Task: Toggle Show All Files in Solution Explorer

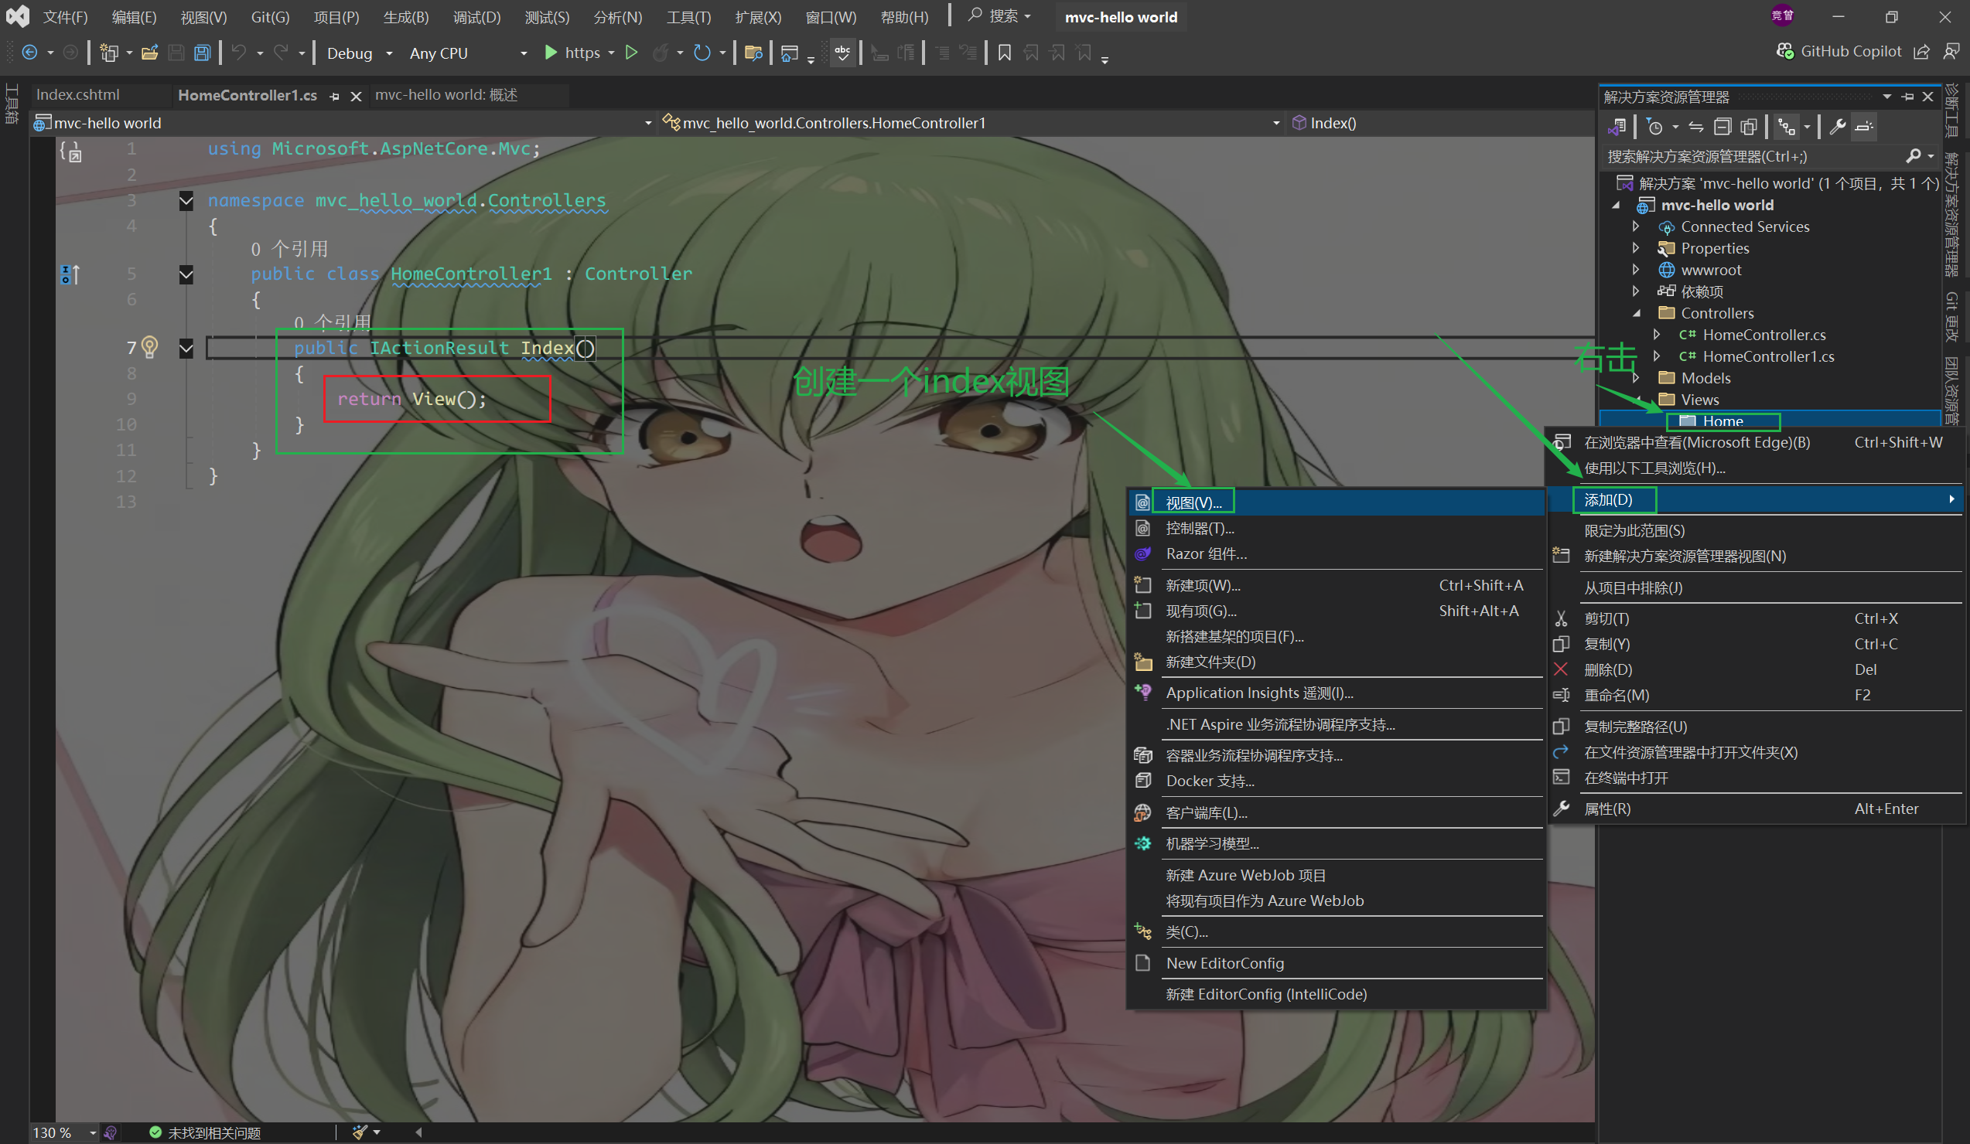Action: click(x=1749, y=127)
